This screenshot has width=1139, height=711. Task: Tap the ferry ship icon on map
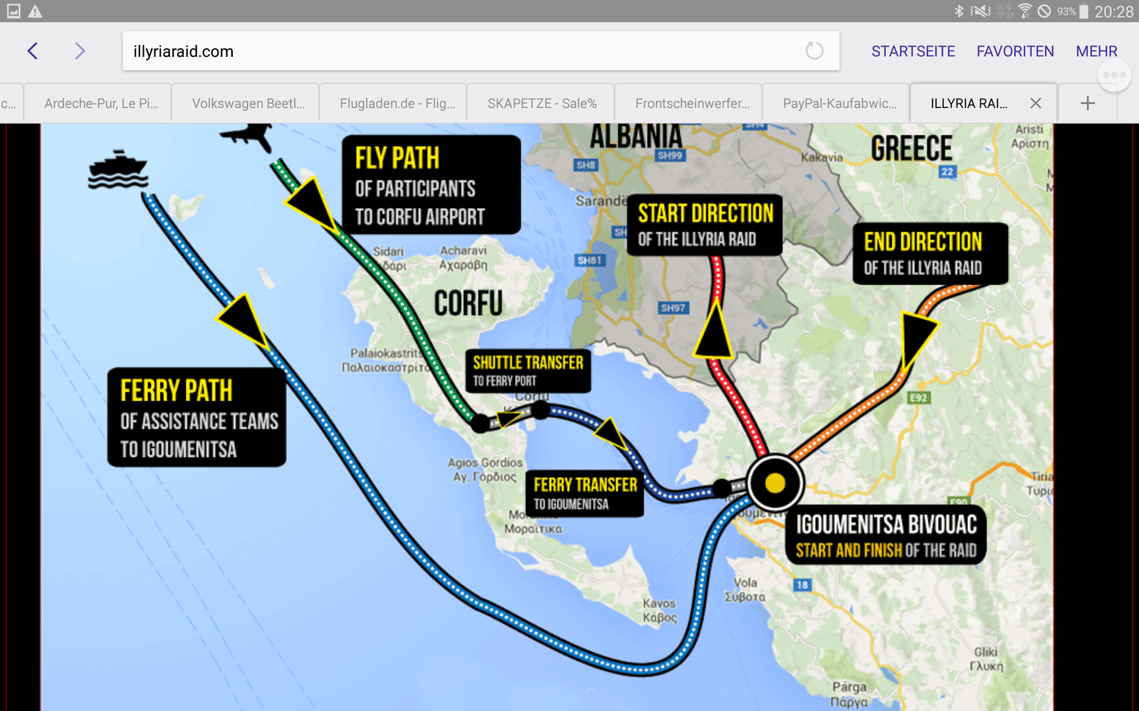click(117, 171)
